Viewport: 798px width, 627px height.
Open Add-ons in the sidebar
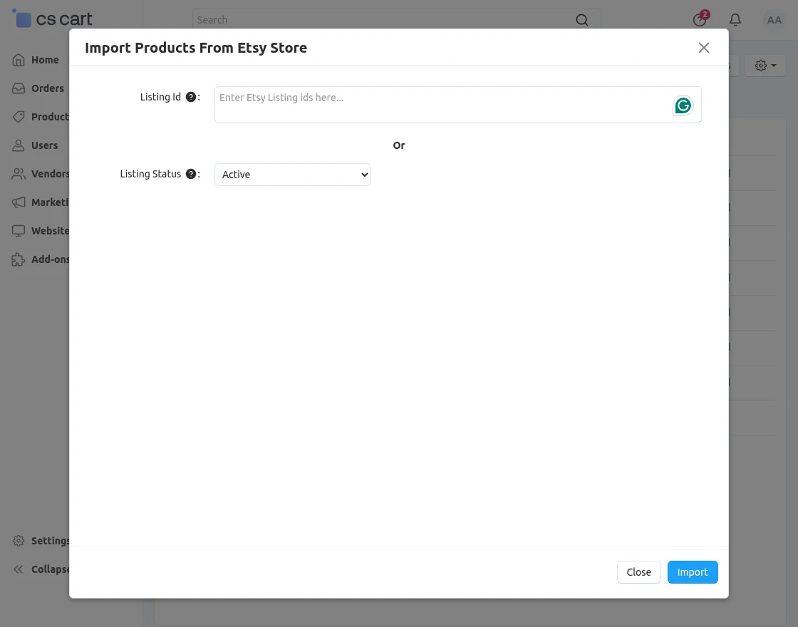(x=40, y=259)
